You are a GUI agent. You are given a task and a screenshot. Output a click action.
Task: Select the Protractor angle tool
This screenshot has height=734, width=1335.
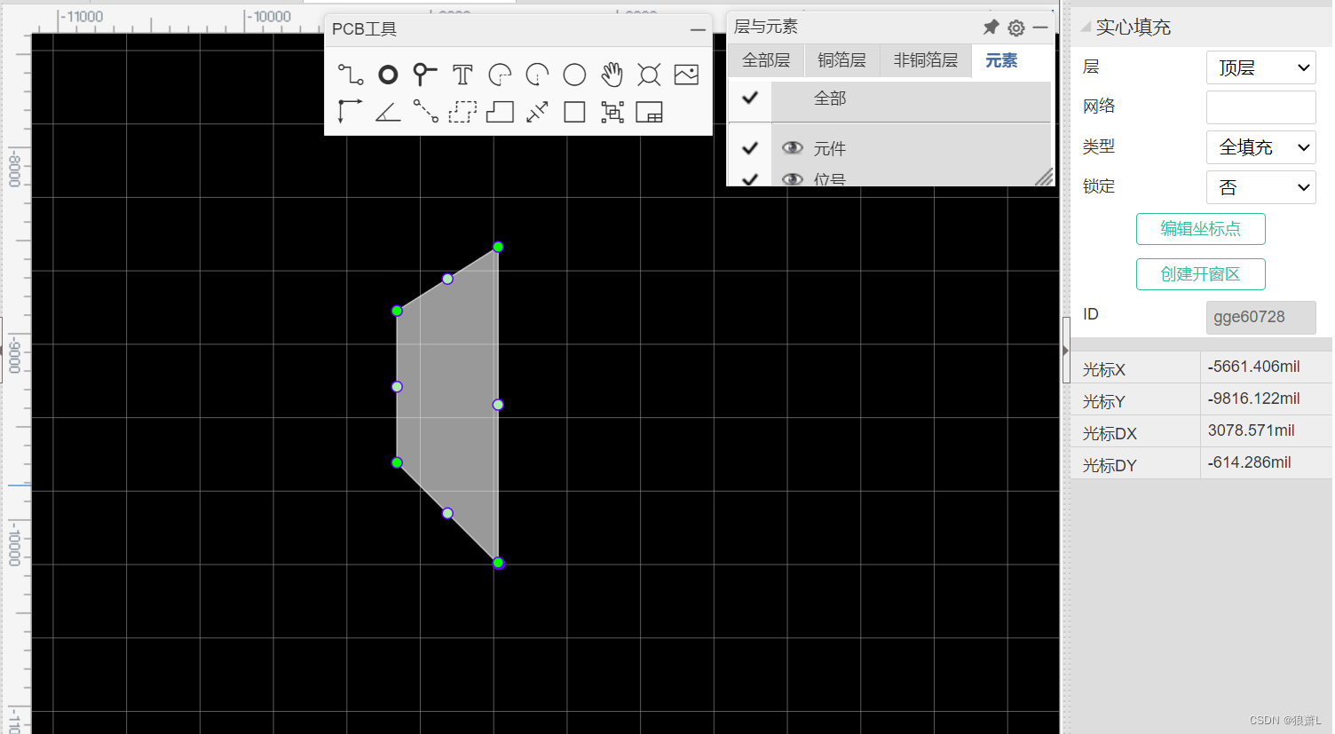pos(388,112)
